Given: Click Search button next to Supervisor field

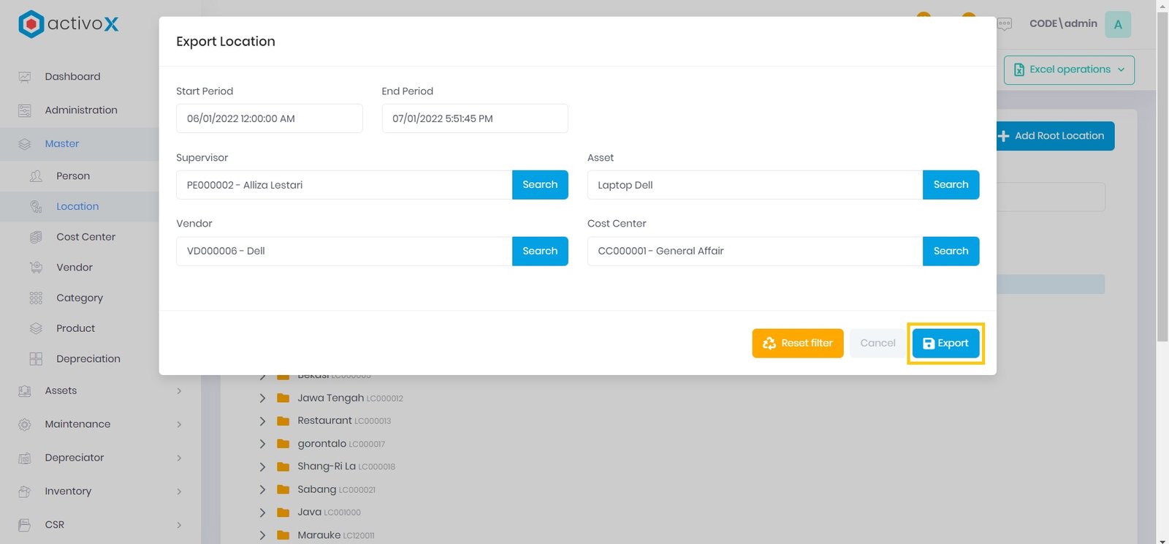Looking at the screenshot, I should [539, 185].
